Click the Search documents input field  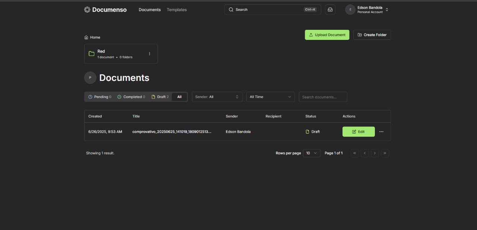tap(323, 97)
